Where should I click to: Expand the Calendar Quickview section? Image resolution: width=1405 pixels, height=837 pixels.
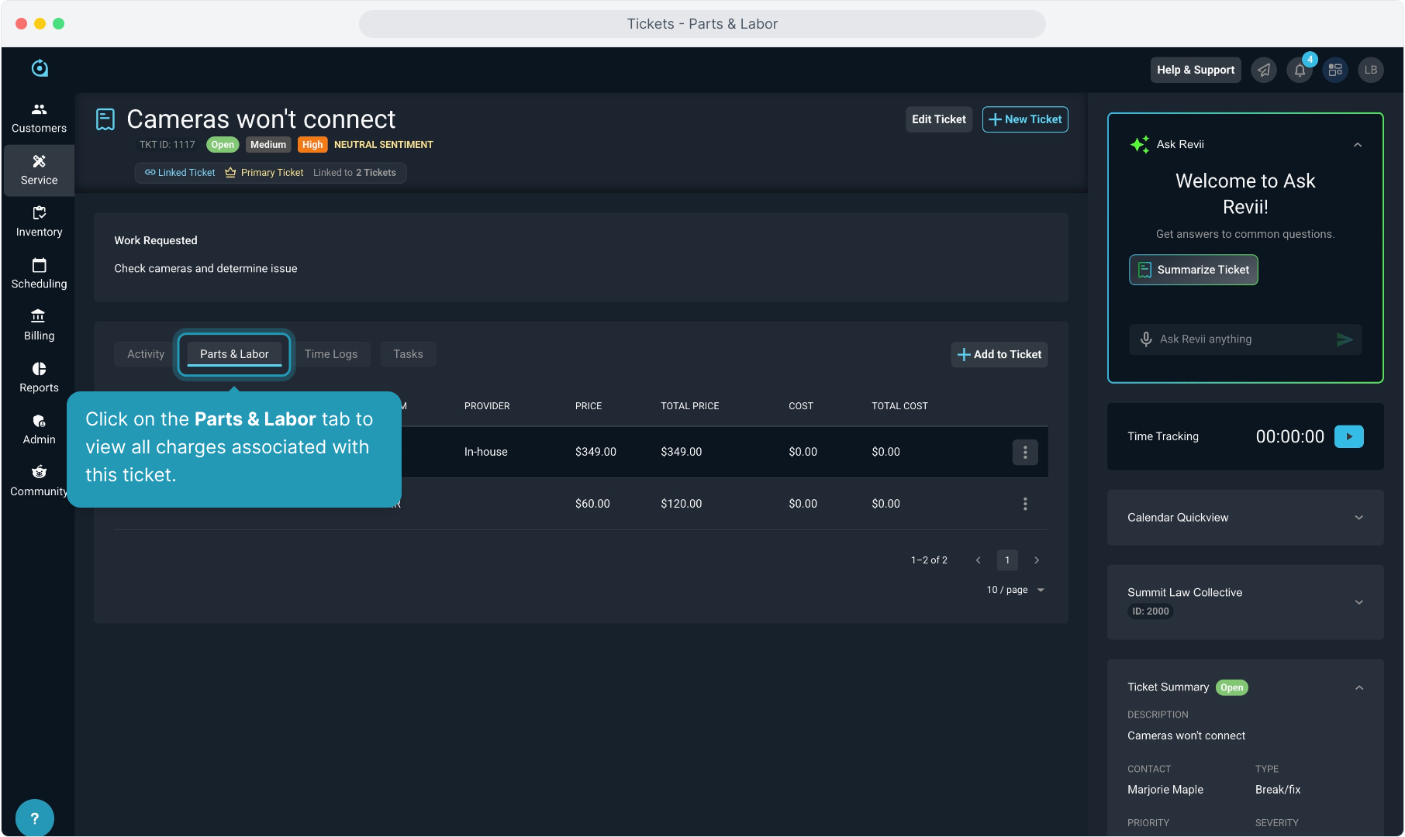pyautogui.click(x=1358, y=518)
